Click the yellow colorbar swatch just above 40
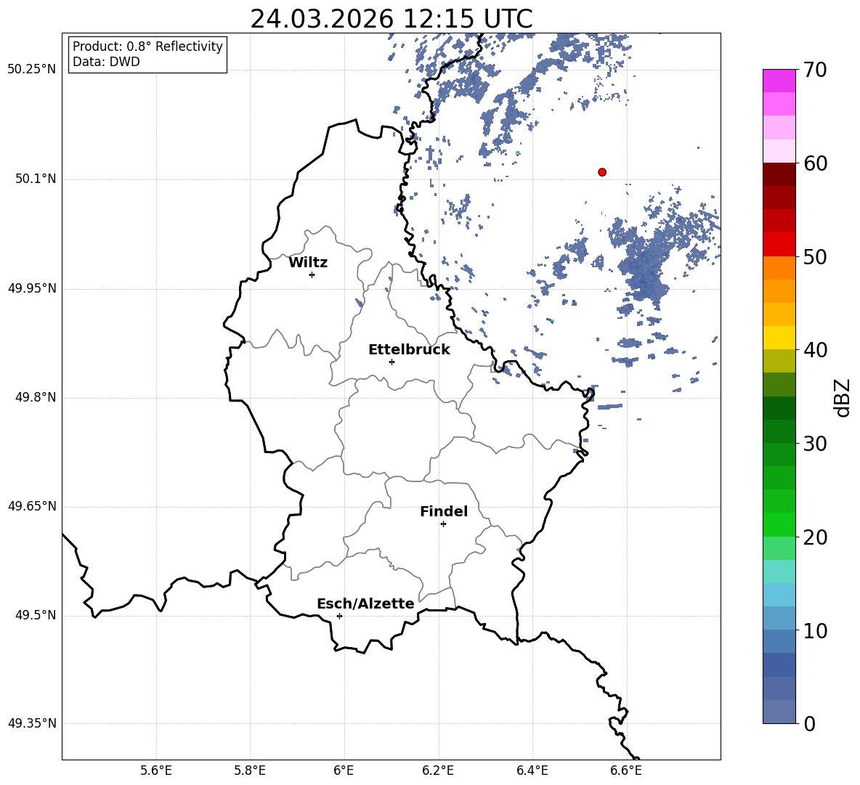860x785 pixels. click(x=779, y=338)
